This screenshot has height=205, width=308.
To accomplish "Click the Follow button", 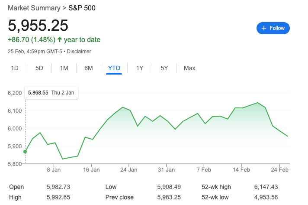I will point(273,28).
